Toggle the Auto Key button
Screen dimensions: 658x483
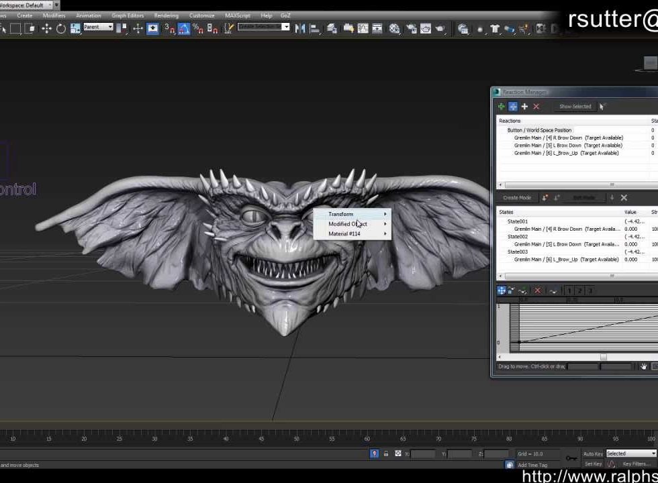(592, 453)
